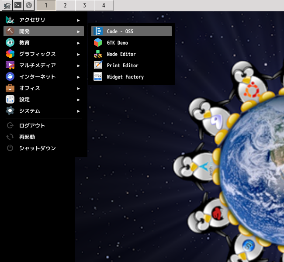Expand the オフィス submenu arrow

click(78, 88)
